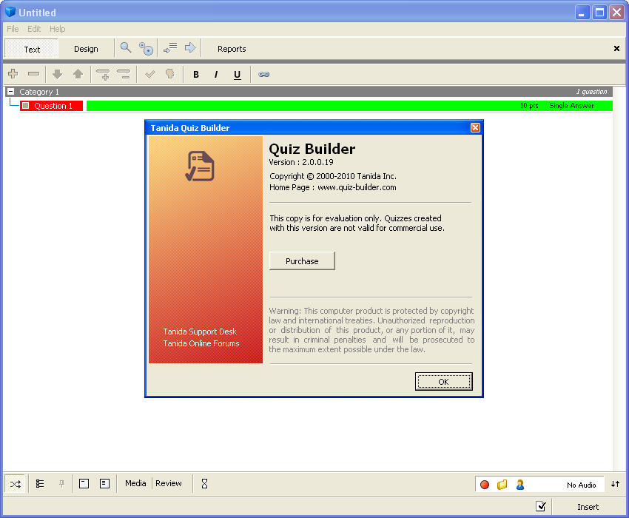Toggle the shuffle randomize icon
The image size is (629, 518).
[x=16, y=484]
